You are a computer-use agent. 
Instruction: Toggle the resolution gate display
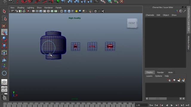coord(41,11)
